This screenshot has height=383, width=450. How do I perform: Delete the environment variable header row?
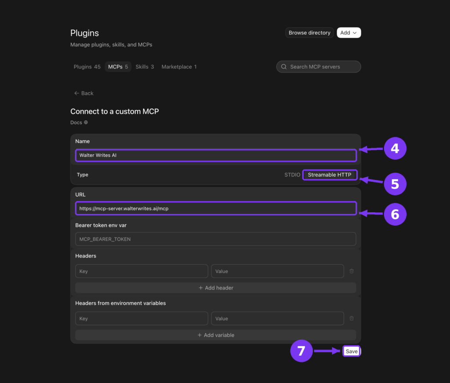tap(352, 318)
